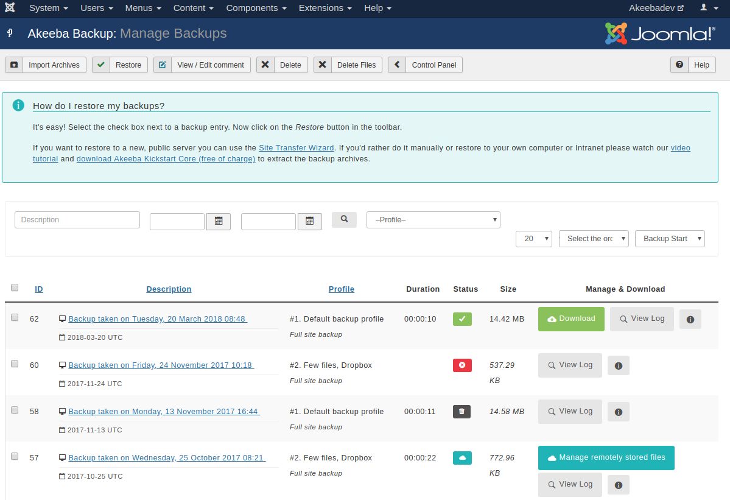Open the Extensions menu

325,8
